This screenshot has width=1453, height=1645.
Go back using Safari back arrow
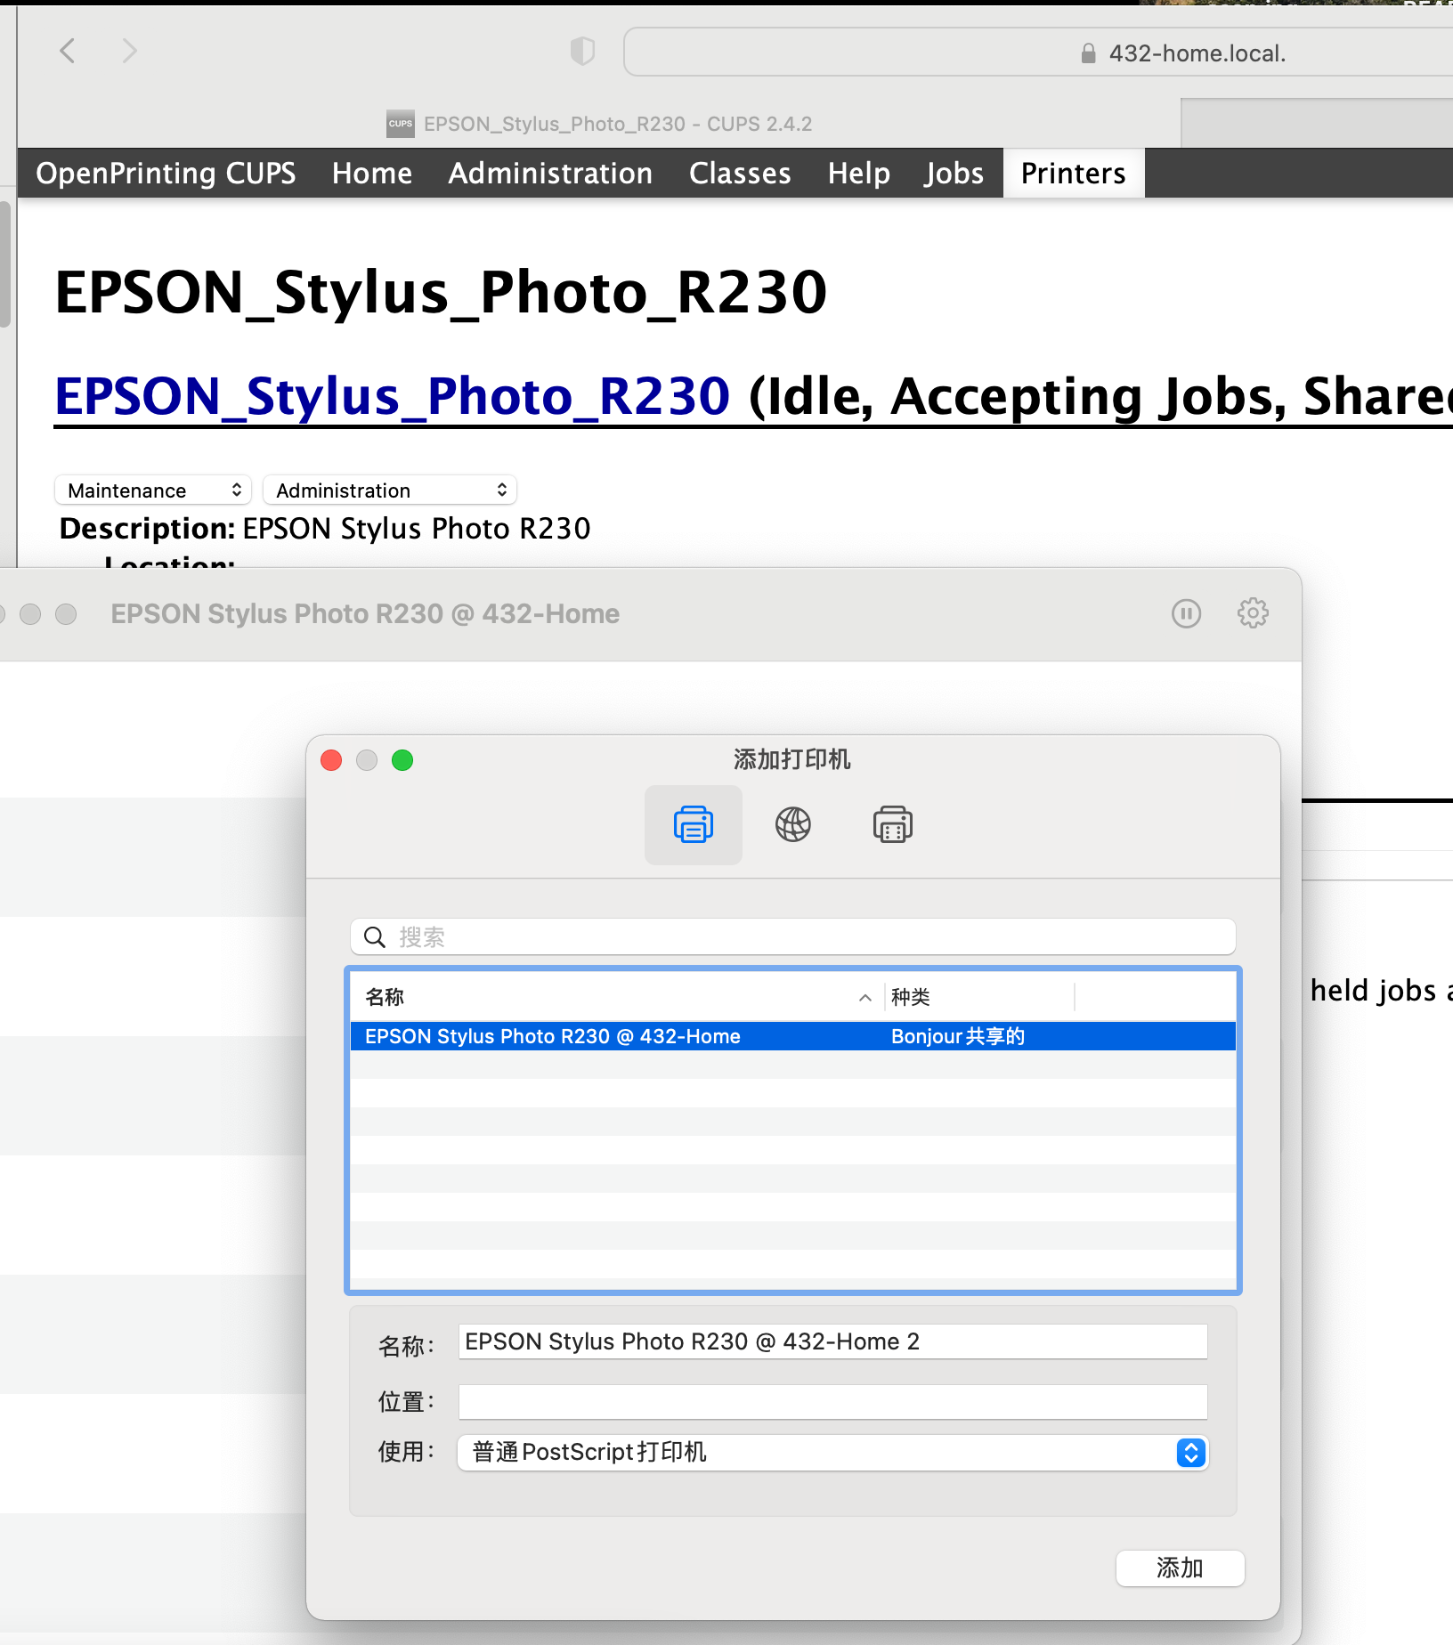[x=68, y=51]
